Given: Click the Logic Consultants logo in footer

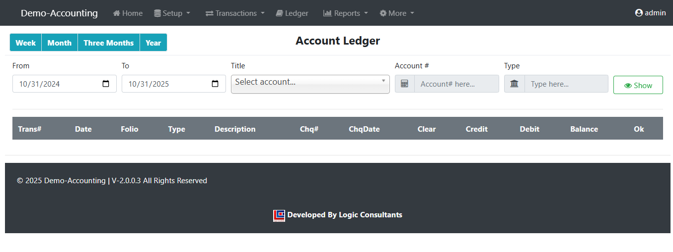Looking at the screenshot, I should coord(279,215).
